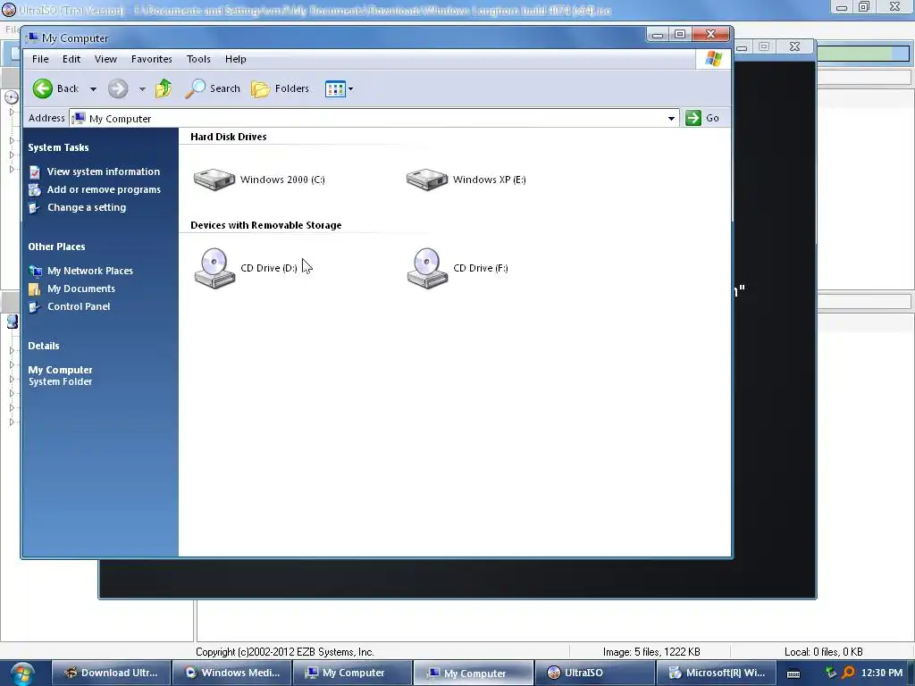Image resolution: width=915 pixels, height=686 pixels.
Task: Switch to first My Computer taskbar button
Action: 353,673
